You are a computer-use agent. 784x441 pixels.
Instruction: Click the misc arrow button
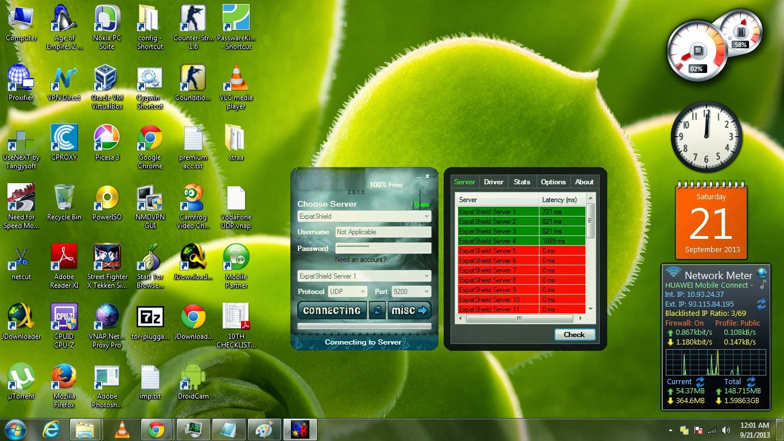409,310
